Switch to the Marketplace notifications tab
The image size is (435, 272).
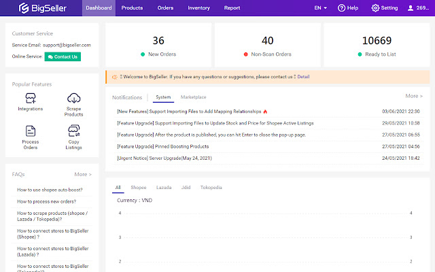pos(193,97)
